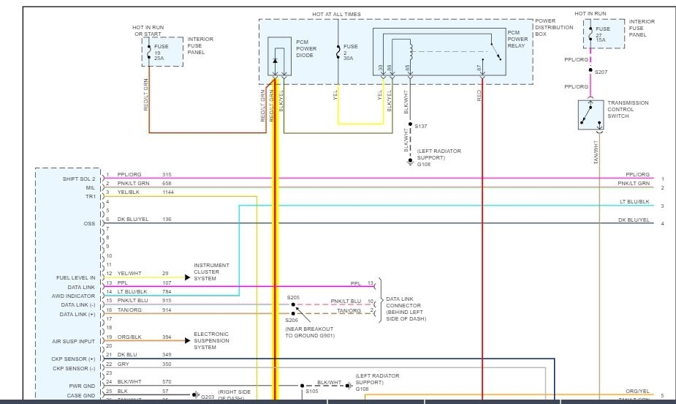This screenshot has width=676, height=404.
Task: Click the "AIR SUSP INPUT" pin label
Action: click(x=73, y=341)
